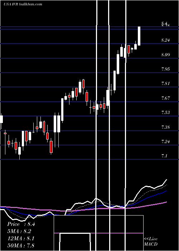Click the tall white candlestick reaching 8.4

139,36
